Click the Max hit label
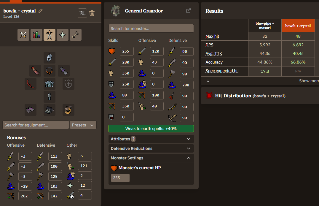Image resolution: width=319 pixels, height=206 pixels. tap(212, 36)
